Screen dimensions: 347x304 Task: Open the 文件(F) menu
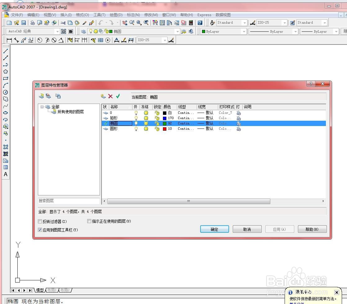[17, 15]
